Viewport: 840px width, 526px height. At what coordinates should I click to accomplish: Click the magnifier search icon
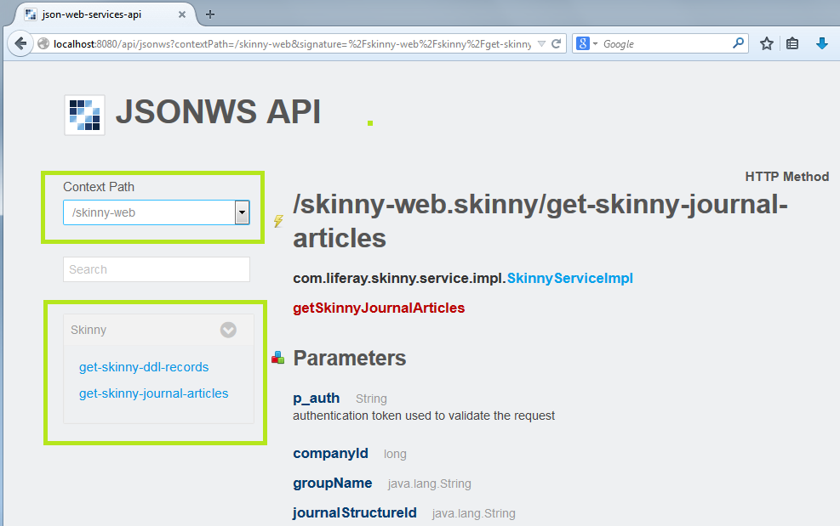738,43
